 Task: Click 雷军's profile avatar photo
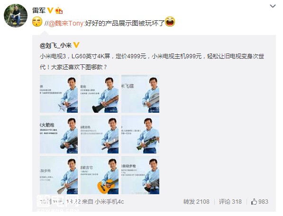point(16,16)
